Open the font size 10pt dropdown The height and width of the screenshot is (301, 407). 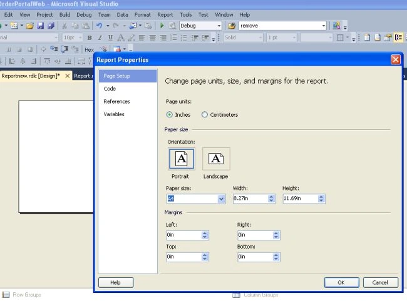coord(80,38)
